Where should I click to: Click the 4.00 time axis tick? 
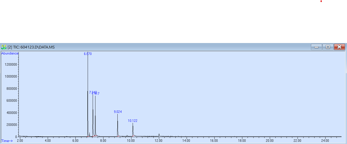(48, 141)
